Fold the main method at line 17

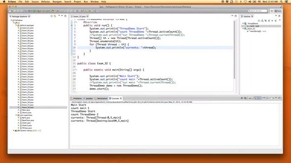76,70
